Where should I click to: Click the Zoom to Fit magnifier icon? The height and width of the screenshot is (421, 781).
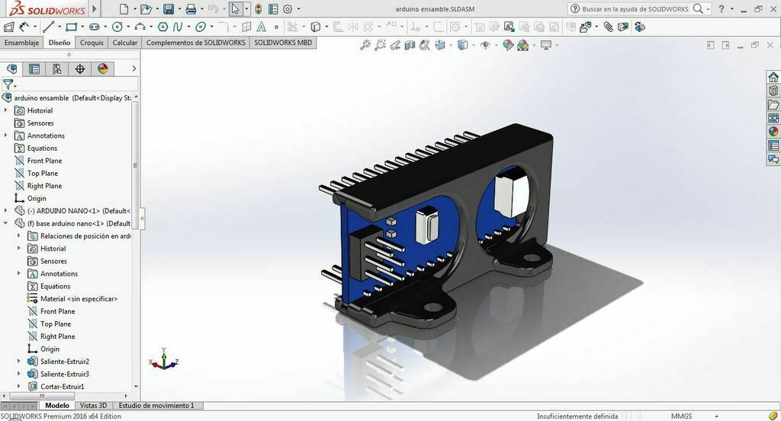(x=365, y=45)
